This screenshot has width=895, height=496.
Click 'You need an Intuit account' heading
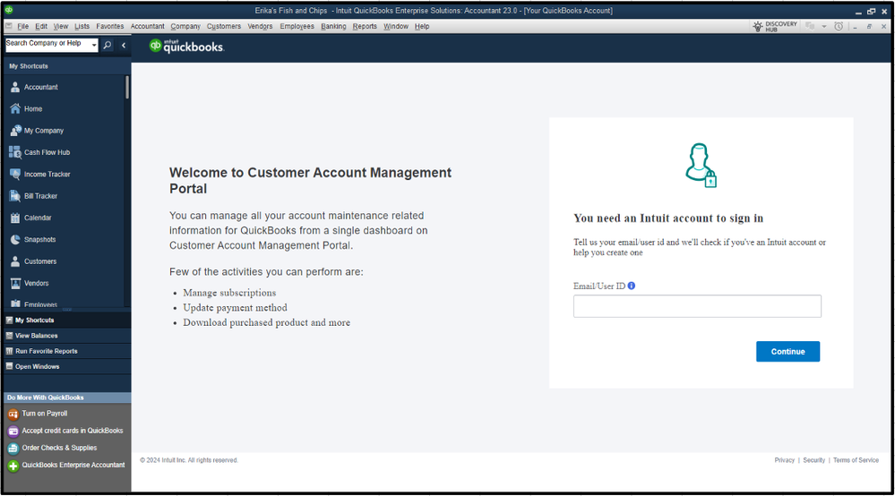pyautogui.click(x=668, y=218)
